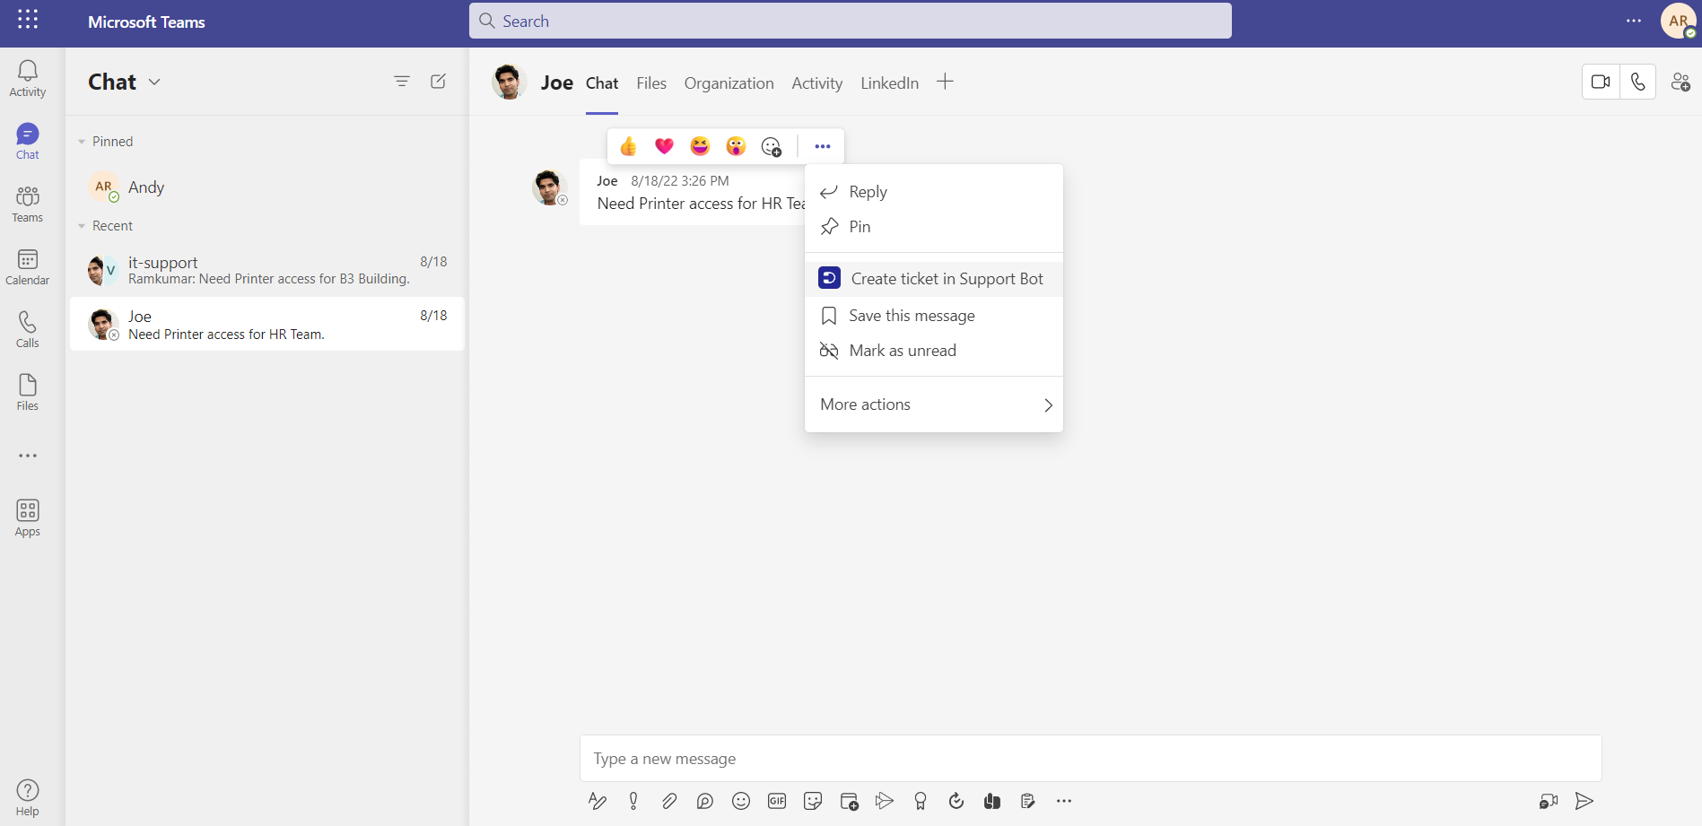Viewport: 1702px width, 826px height.
Task: Add the surprised reaction to Joe's message
Action: [736, 145]
